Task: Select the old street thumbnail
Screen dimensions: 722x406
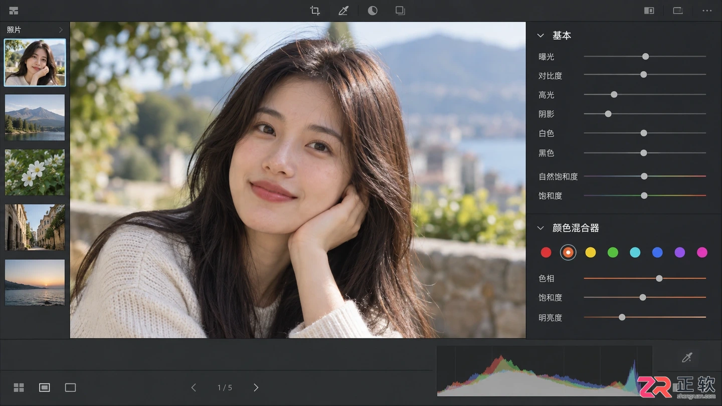Action: click(35, 227)
